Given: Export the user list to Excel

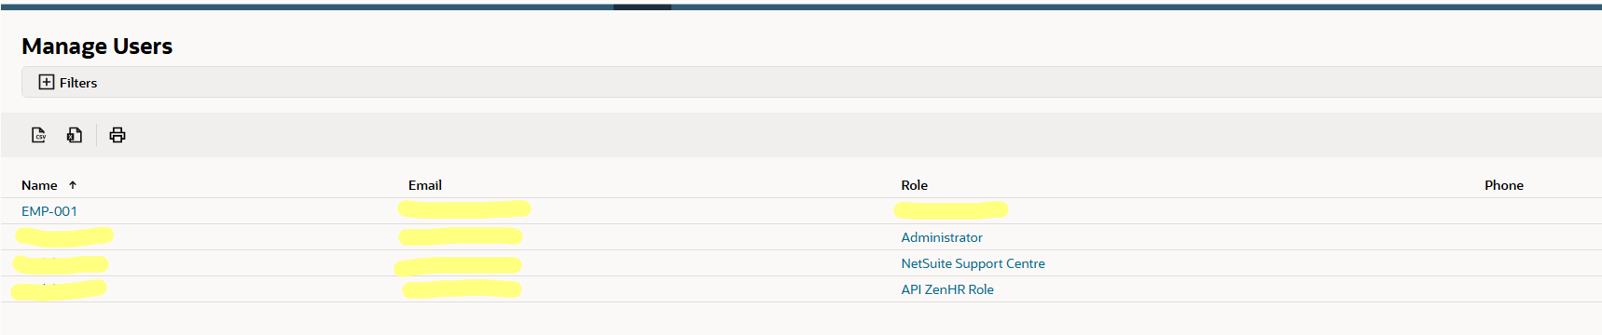Looking at the screenshot, I should coord(75,135).
